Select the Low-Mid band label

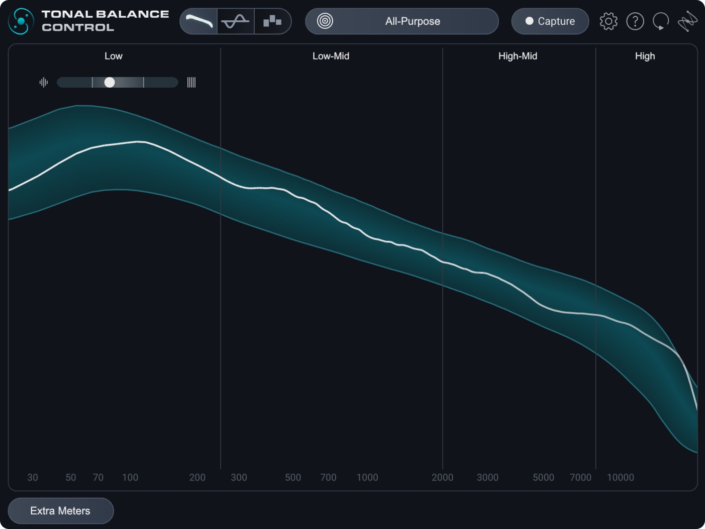[330, 56]
